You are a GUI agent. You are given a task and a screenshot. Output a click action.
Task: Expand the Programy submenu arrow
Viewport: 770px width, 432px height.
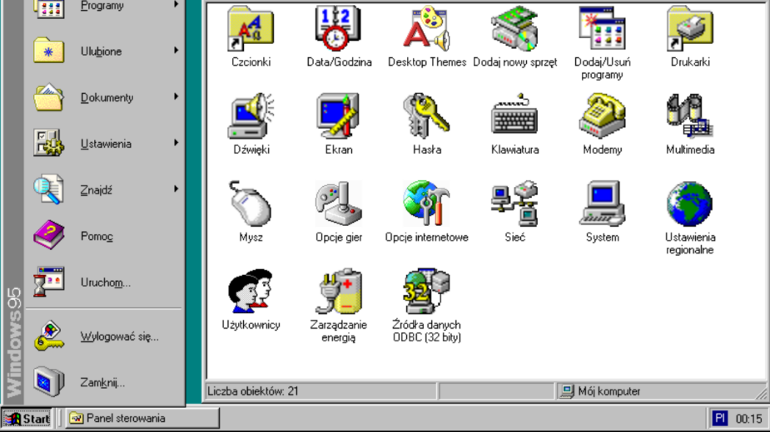click(176, 4)
